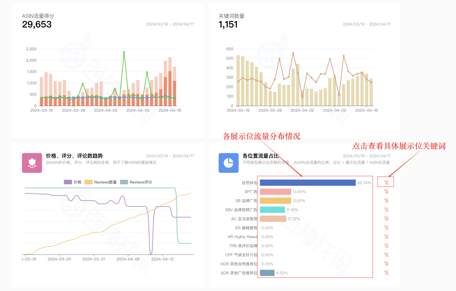Click the pink flower icon beside 价格、评分、评论数趋势
Viewport: 456px width, 291px height.
click(32, 163)
